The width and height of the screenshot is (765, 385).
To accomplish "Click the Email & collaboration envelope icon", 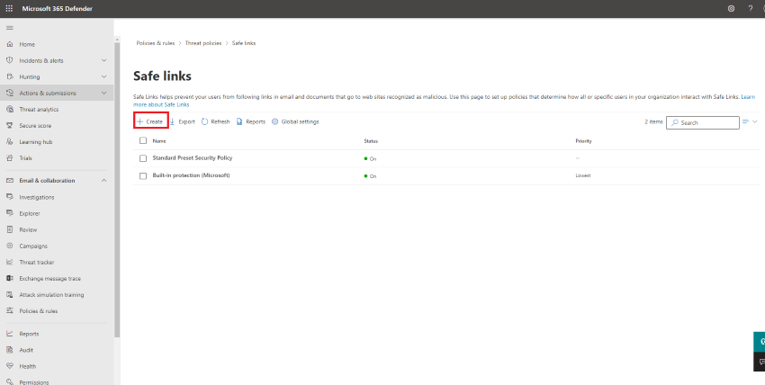I will (9, 180).
